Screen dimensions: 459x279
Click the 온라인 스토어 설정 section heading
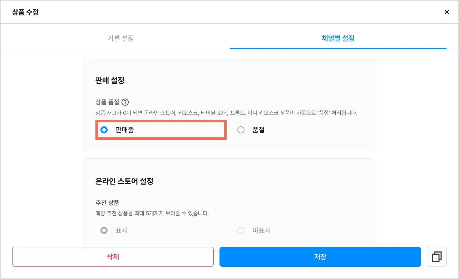pyautogui.click(x=124, y=181)
